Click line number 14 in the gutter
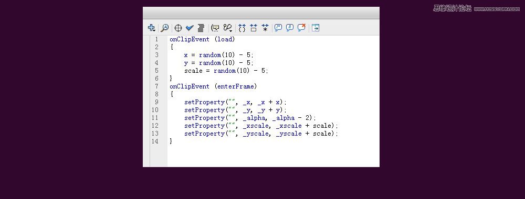The image size is (525, 199). pos(155,141)
